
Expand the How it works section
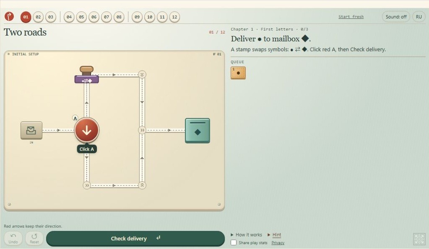click(246, 235)
